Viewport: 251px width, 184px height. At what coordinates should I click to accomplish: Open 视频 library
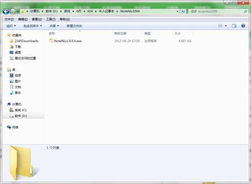[x=18, y=75]
